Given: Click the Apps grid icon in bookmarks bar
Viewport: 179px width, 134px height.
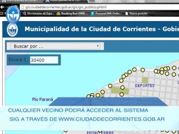Looking at the screenshot, I should click(x=1, y=13).
